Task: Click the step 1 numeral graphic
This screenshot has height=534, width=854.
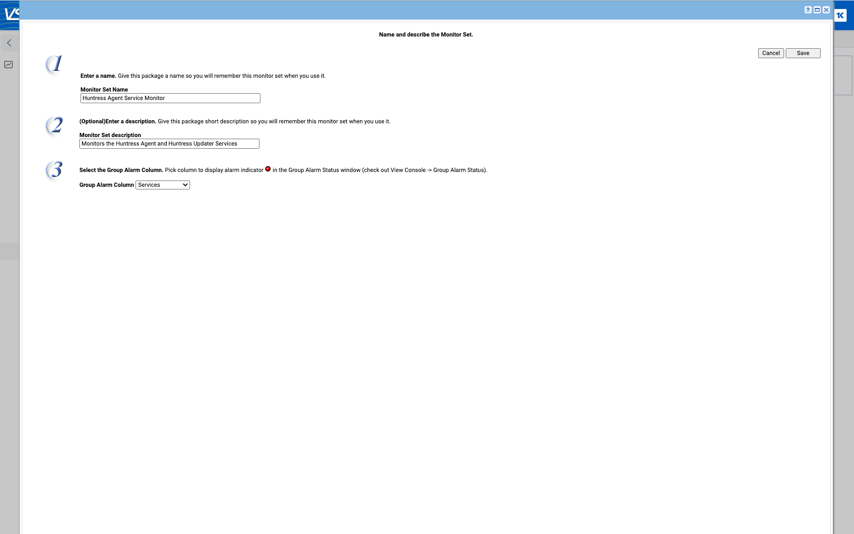Action: coord(55,64)
